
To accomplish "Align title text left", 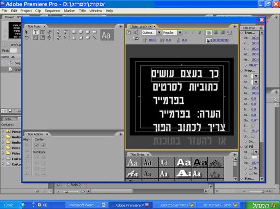I will (x=209, y=33).
